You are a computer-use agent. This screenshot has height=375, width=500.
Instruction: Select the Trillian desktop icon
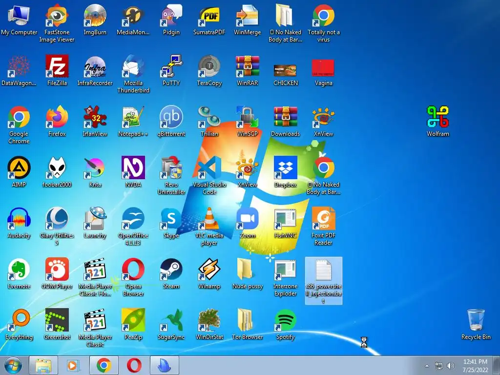[209, 121]
